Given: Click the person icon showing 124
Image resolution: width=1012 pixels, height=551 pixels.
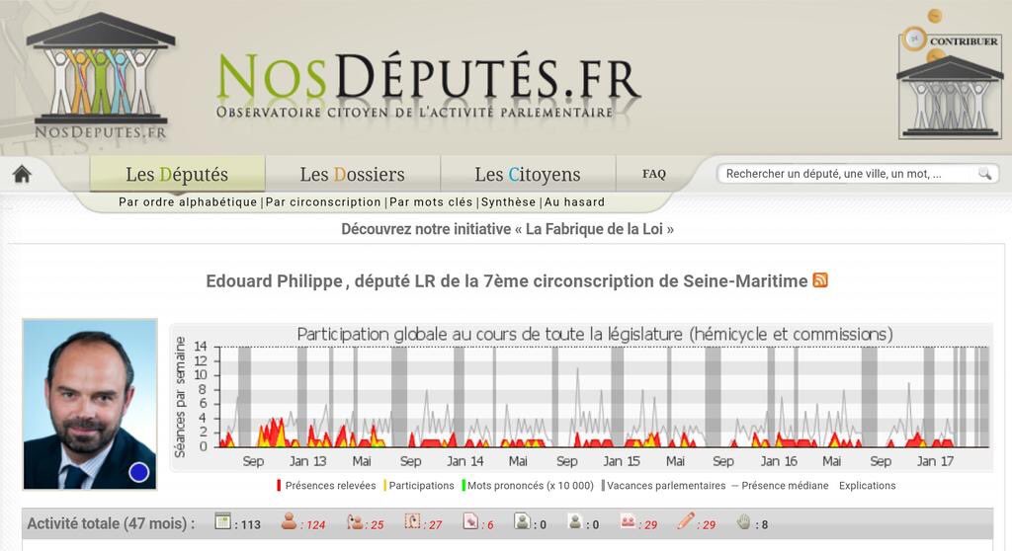Looking at the screenshot, I should [289, 520].
